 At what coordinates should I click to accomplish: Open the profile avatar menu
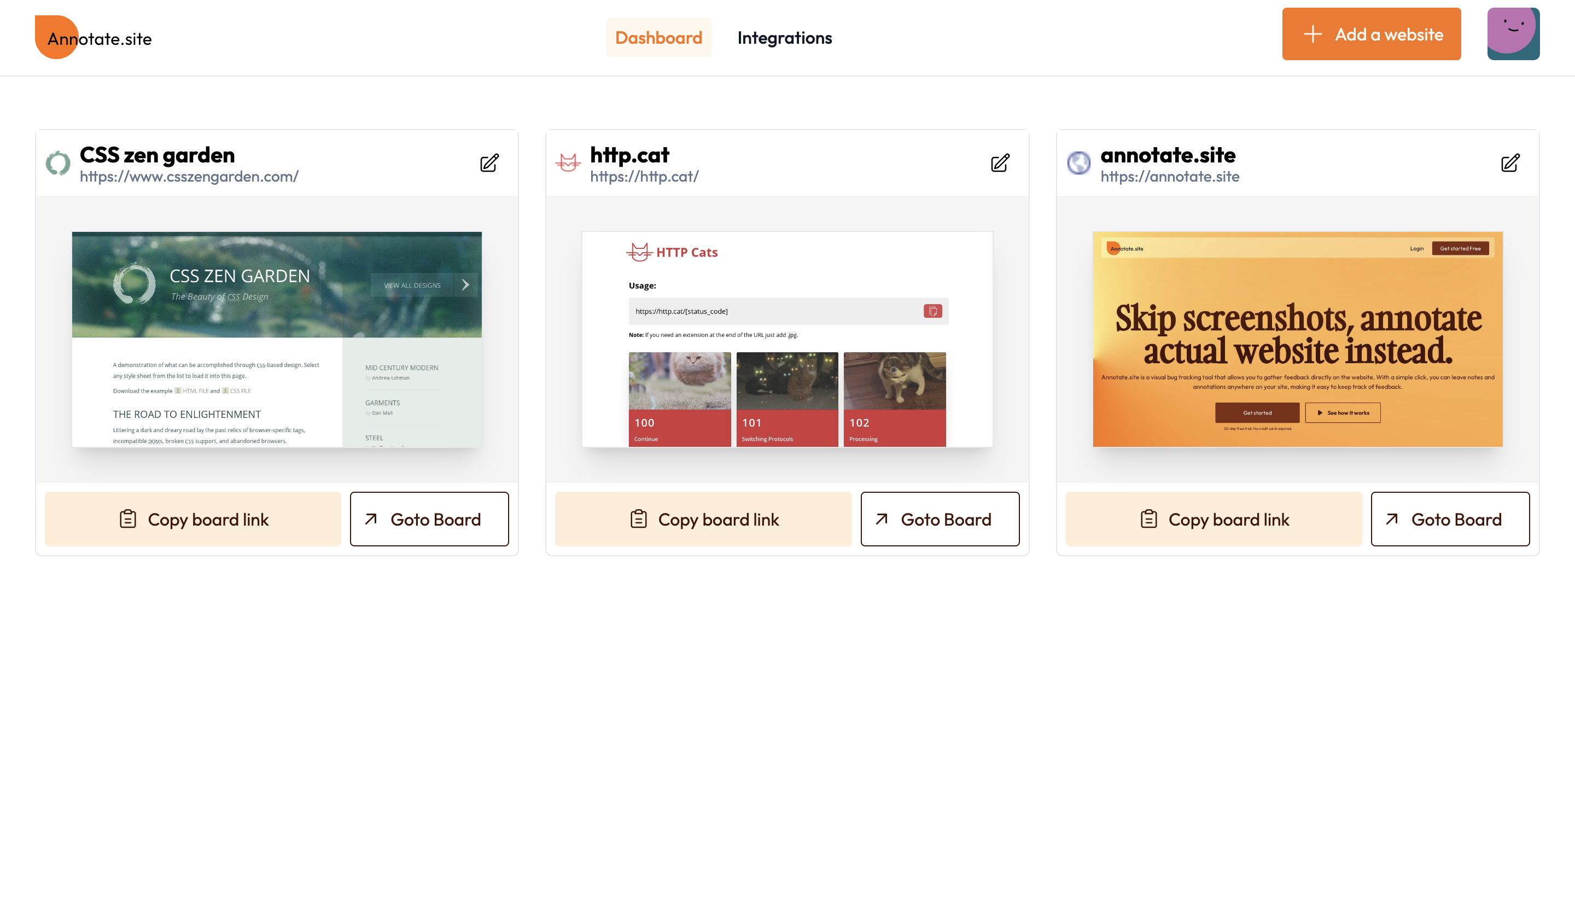[1513, 34]
